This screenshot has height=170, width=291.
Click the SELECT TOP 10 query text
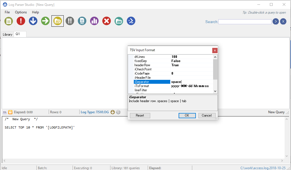[x=40, y=127]
